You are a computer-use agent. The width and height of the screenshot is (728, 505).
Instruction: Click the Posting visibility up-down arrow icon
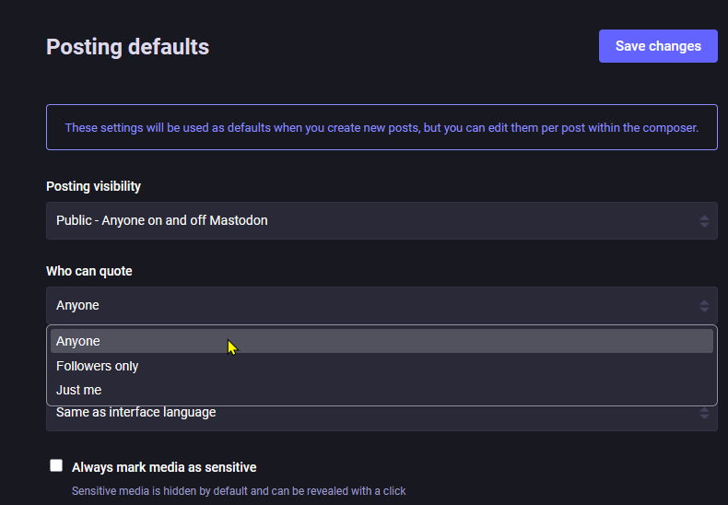coord(704,221)
